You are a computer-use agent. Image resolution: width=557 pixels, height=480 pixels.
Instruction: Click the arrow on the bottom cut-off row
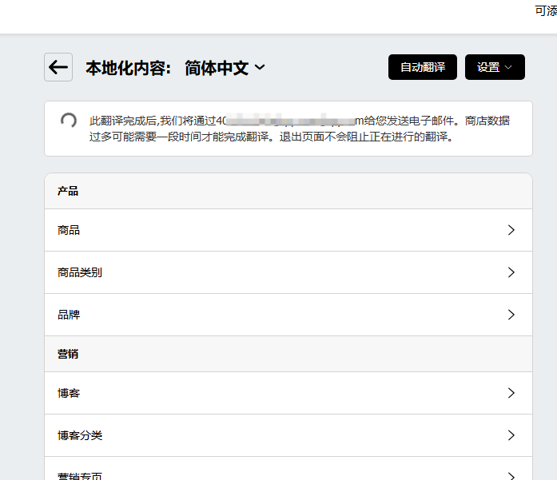(x=511, y=475)
